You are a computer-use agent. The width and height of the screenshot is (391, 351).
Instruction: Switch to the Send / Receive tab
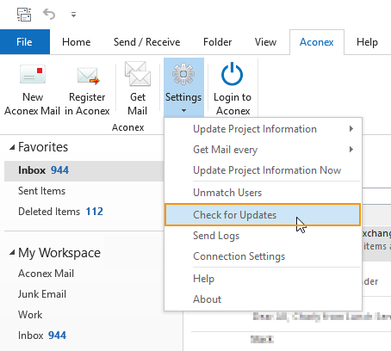(x=146, y=42)
